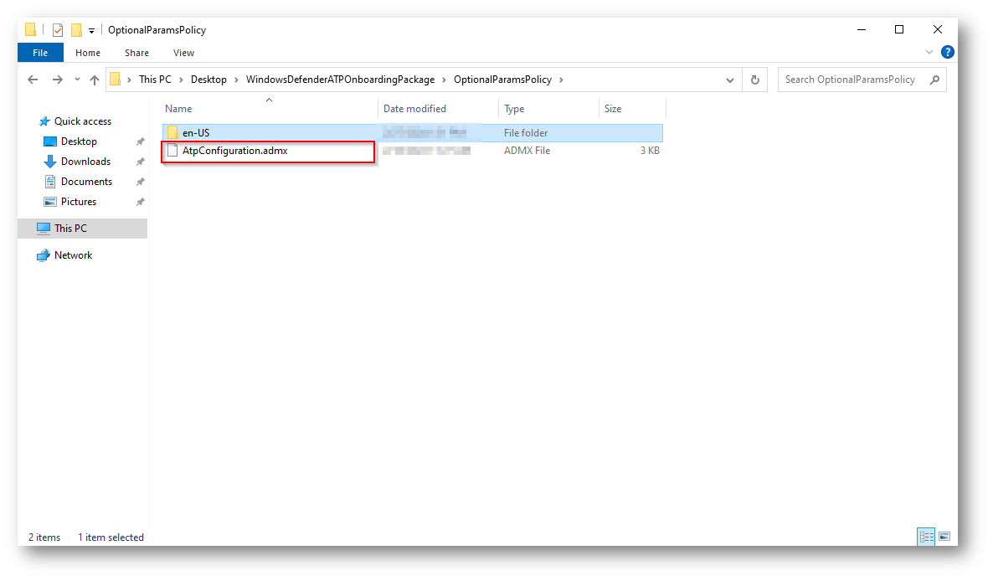The width and height of the screenshot is (993, 581).
Task: Click the pin icon next to Downloads
Action: point(140,162)
